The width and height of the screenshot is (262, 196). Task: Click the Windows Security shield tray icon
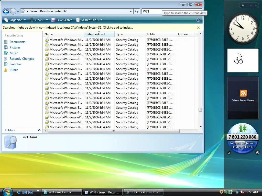coord(221,192)
